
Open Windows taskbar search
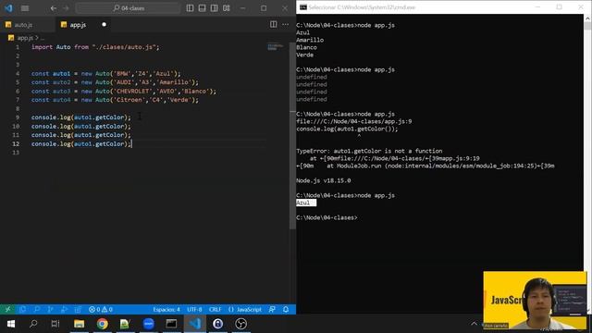(33, 324)
